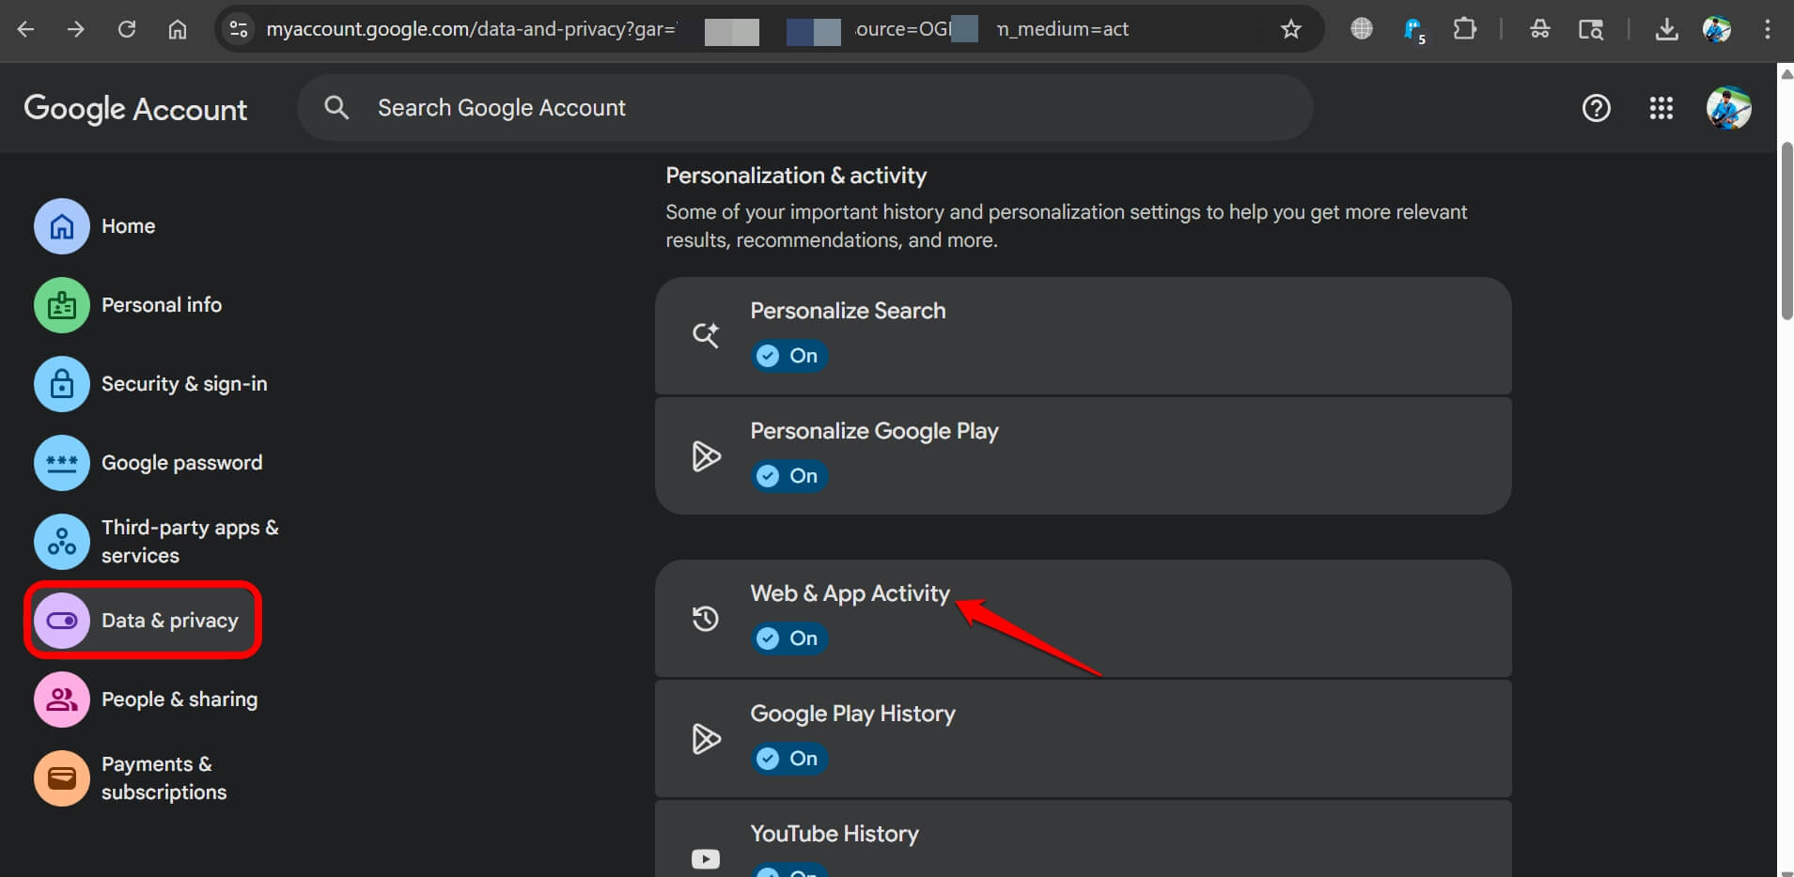Open the globe extension icon

click(1361, 29)
